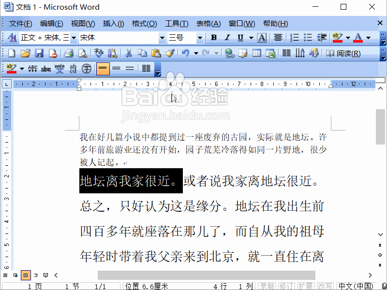The height and width of the screenshot is (290, 387).
Task: Open underline style dropdown arrow
Action: tap(251, 38)
